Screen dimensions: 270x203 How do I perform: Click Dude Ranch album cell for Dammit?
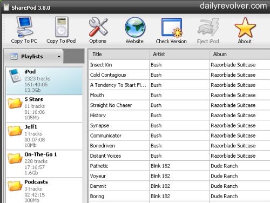(x=240, y=186)
